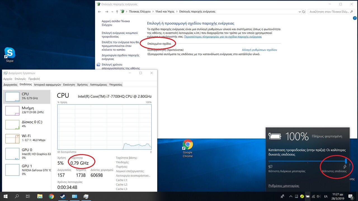The width and height of the screenshot is (358, 201).
Task: Open Task View on the taskbar
Action: pyautogui.click(x=28, y=196)
